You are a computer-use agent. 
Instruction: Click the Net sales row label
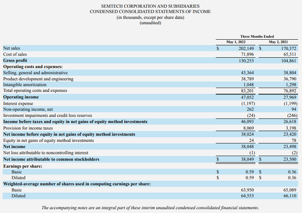click(11, 48)
